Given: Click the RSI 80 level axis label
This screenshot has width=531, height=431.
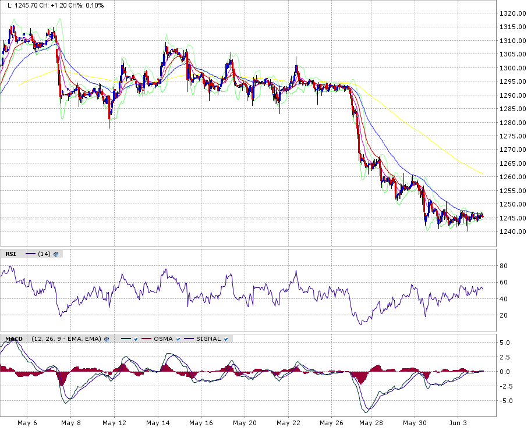Looking at the screenshot, I should (504, 266).
